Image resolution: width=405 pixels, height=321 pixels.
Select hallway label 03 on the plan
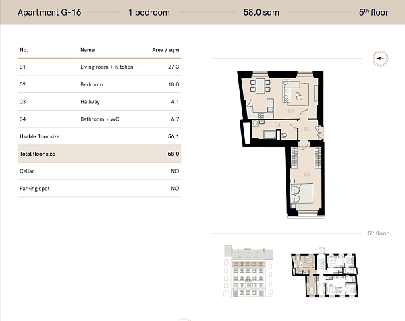tap(306, 128)
